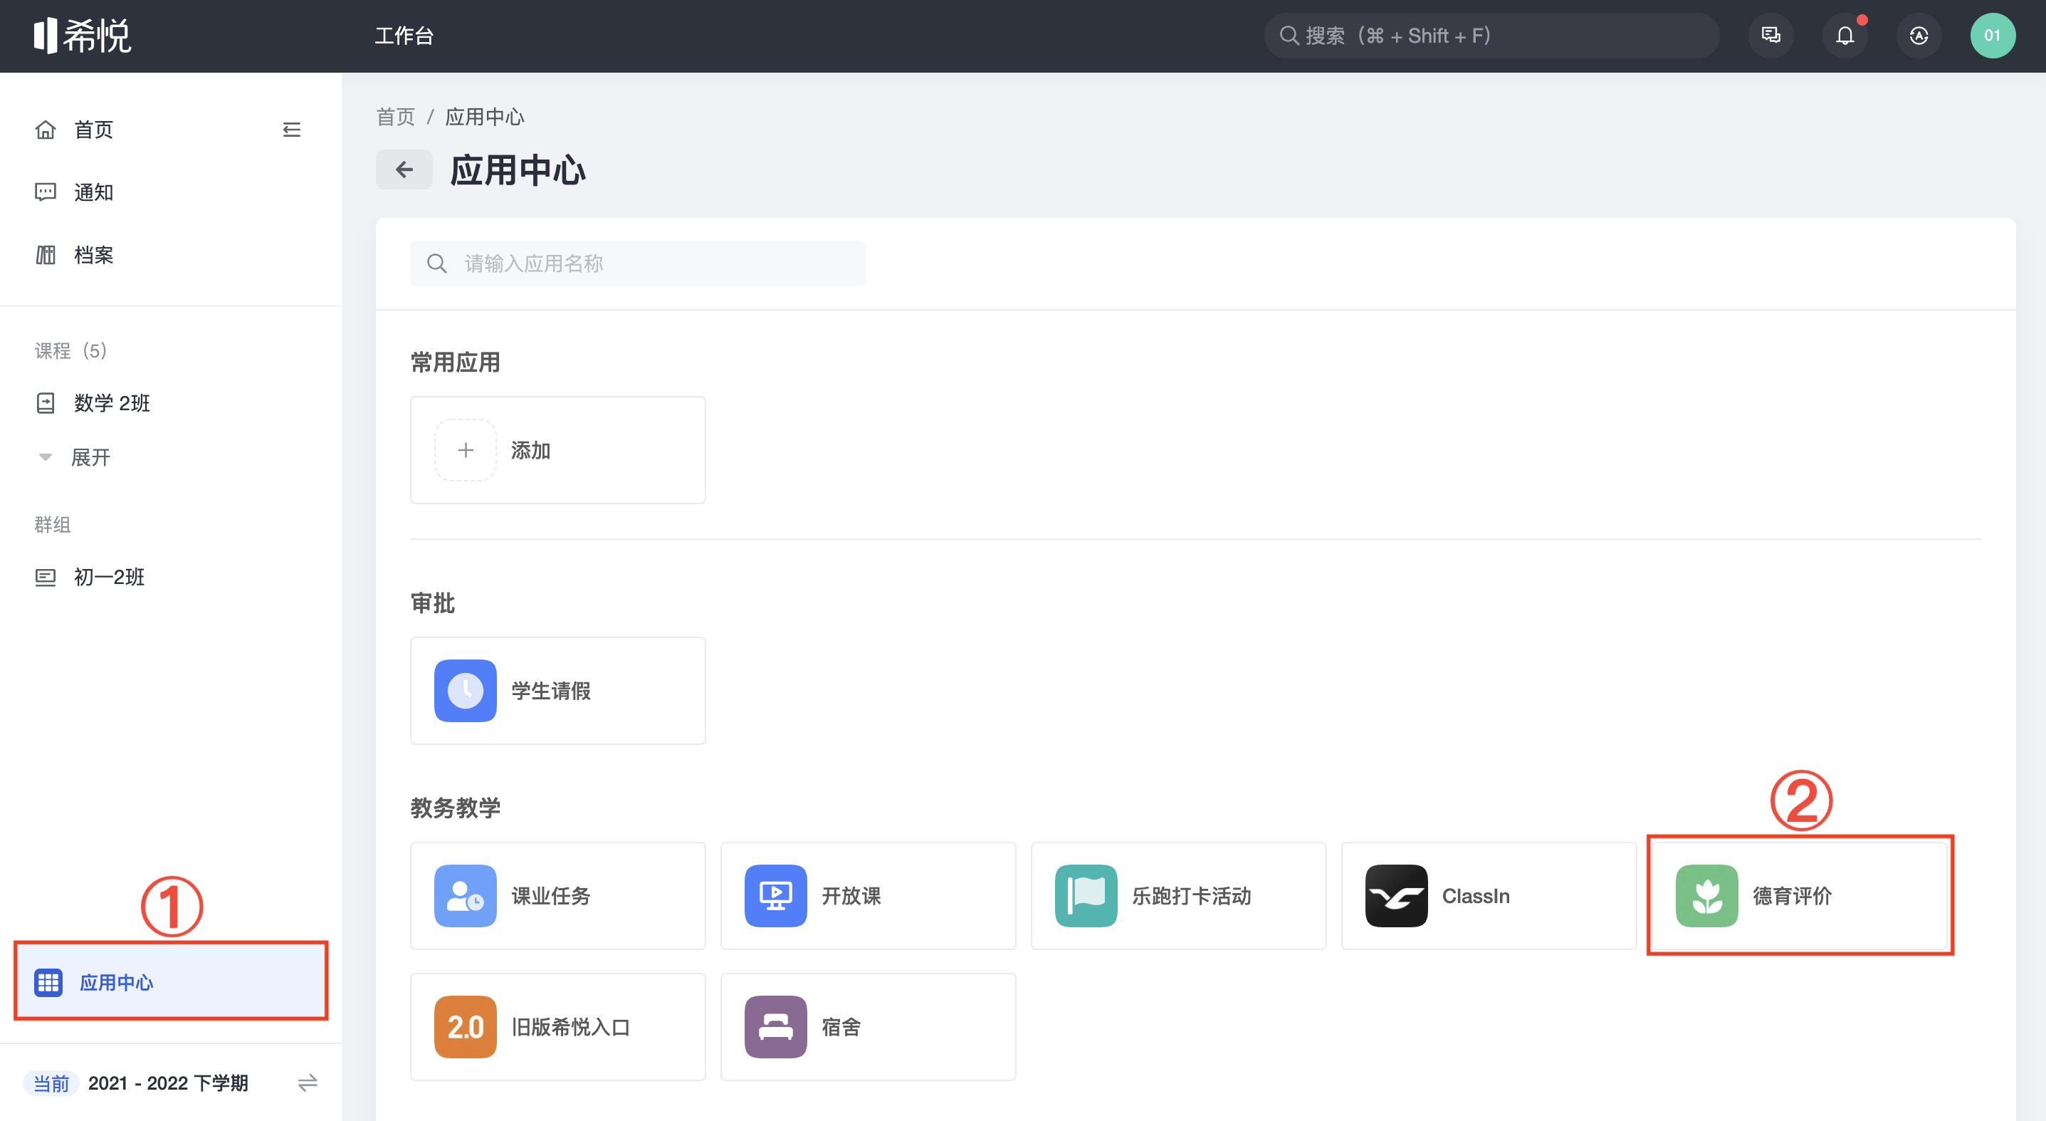Select 应用中心 in the sidebar
2046x1121 pixels.
[x=171, y=982]
